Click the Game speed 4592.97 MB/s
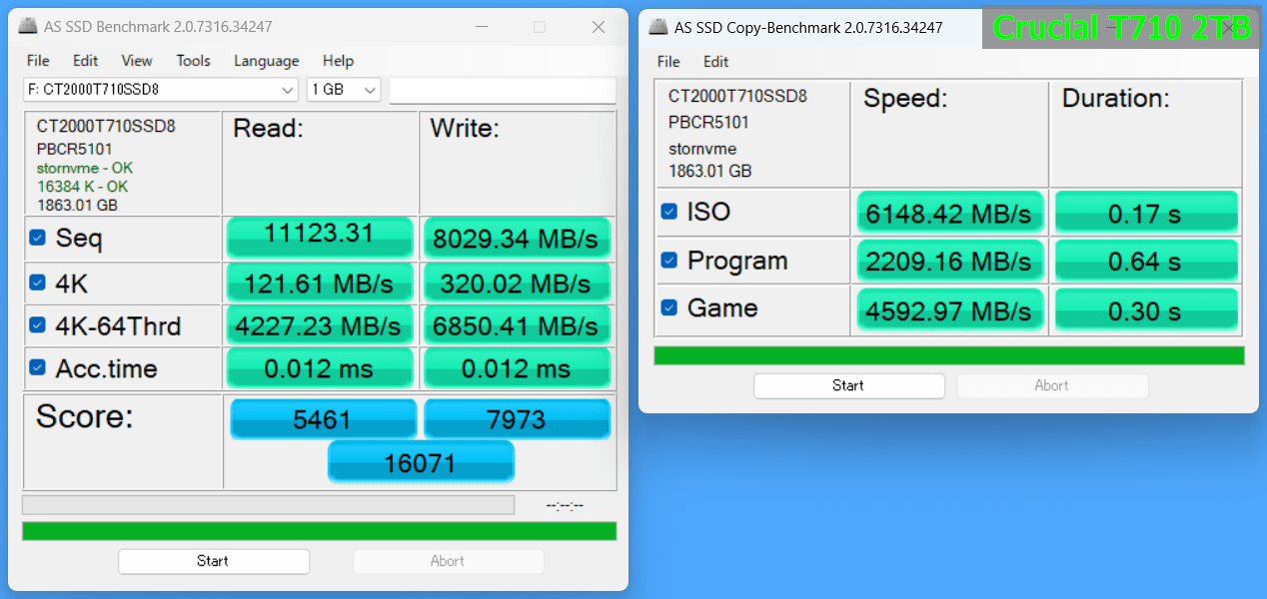This screenshot has height=599, width=1267. 950,309
